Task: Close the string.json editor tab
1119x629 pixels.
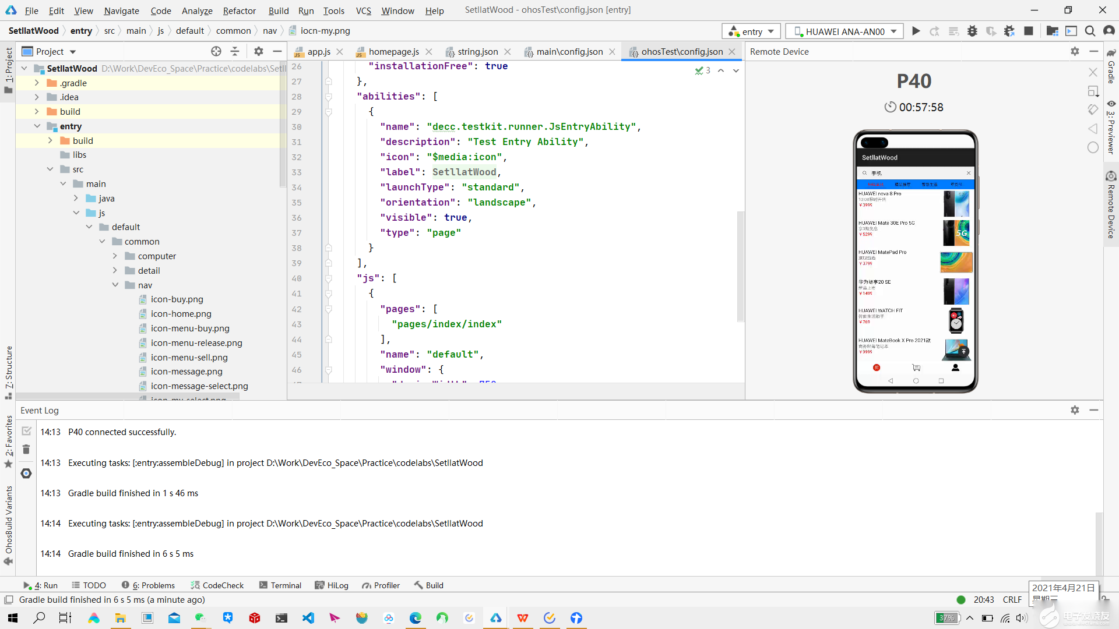Action: (x=508, y=52)
